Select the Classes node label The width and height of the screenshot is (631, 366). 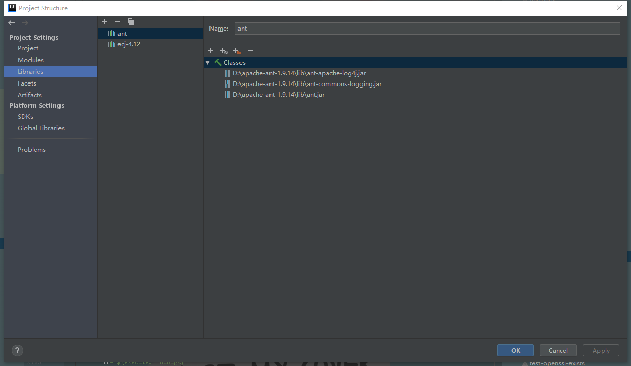[234, 63]
